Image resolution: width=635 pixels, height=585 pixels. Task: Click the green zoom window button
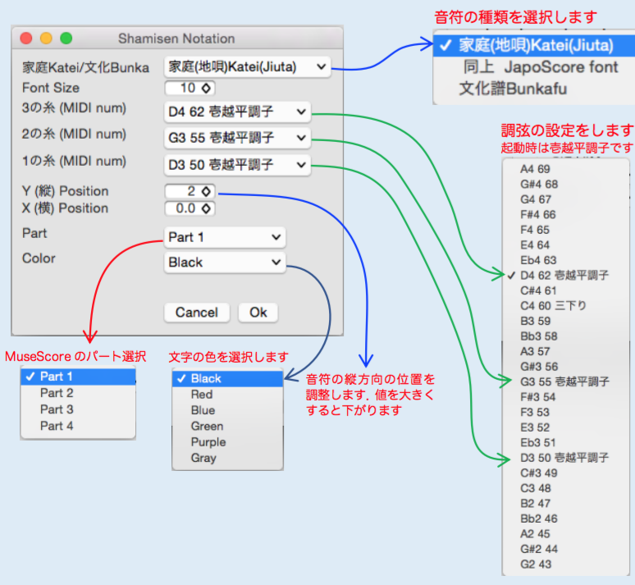pos(66,39)
